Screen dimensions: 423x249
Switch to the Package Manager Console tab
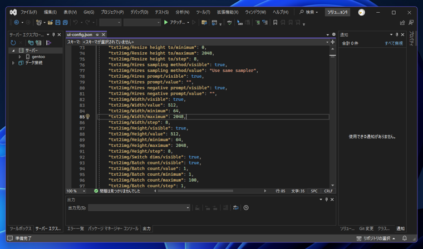[113, 228]
